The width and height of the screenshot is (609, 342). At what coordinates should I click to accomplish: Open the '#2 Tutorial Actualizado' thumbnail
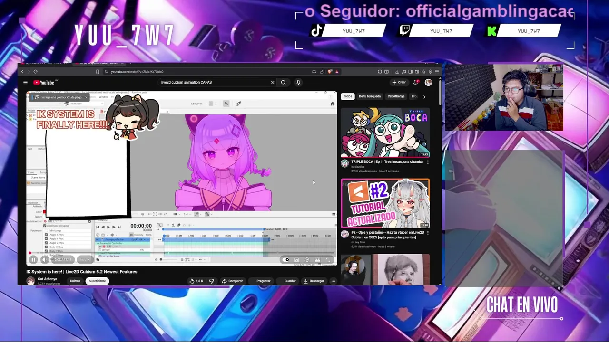(x=385, y=203)
